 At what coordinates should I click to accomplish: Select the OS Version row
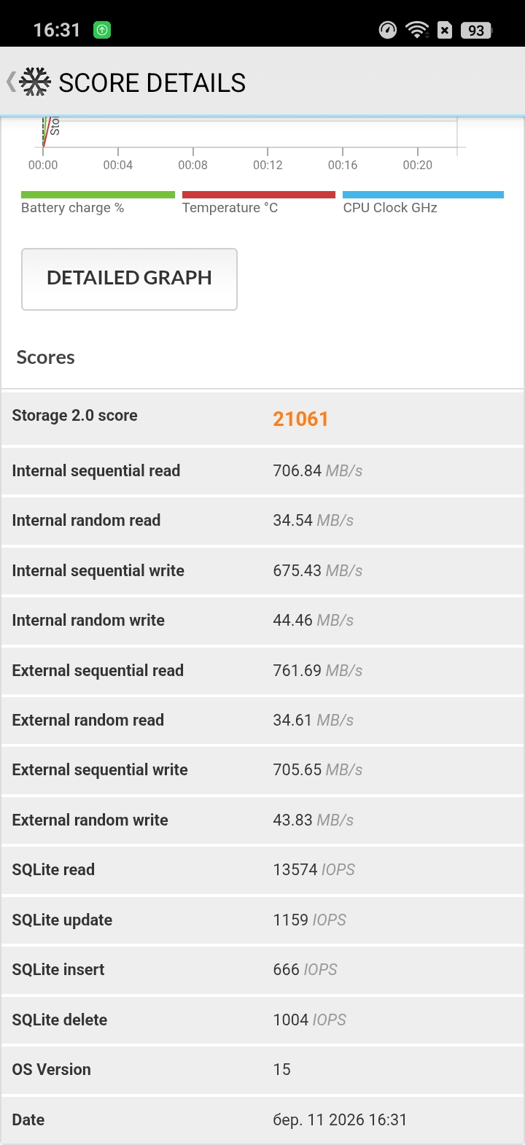pyautogui.click(x=262, y=1069)
